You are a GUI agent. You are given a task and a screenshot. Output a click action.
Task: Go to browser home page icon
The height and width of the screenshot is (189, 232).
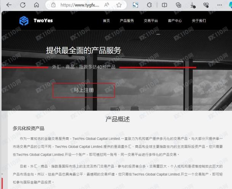pyautogui.click(x=37, y=5)
